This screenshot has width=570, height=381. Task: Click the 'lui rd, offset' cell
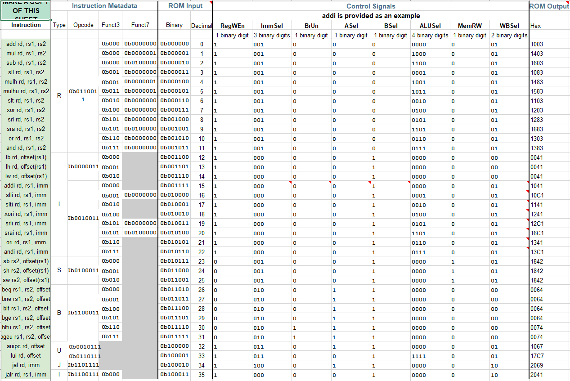point(26,356)
